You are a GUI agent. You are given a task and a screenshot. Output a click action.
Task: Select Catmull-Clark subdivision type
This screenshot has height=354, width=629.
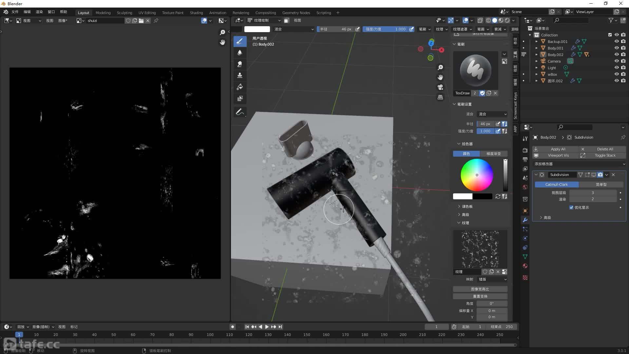[x=557, y=185]
